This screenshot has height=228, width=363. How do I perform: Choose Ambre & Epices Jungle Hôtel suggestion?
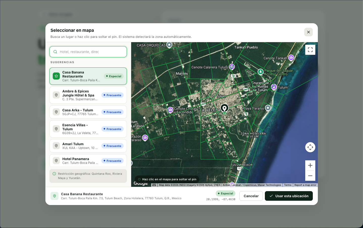click(x=88, y=95)
